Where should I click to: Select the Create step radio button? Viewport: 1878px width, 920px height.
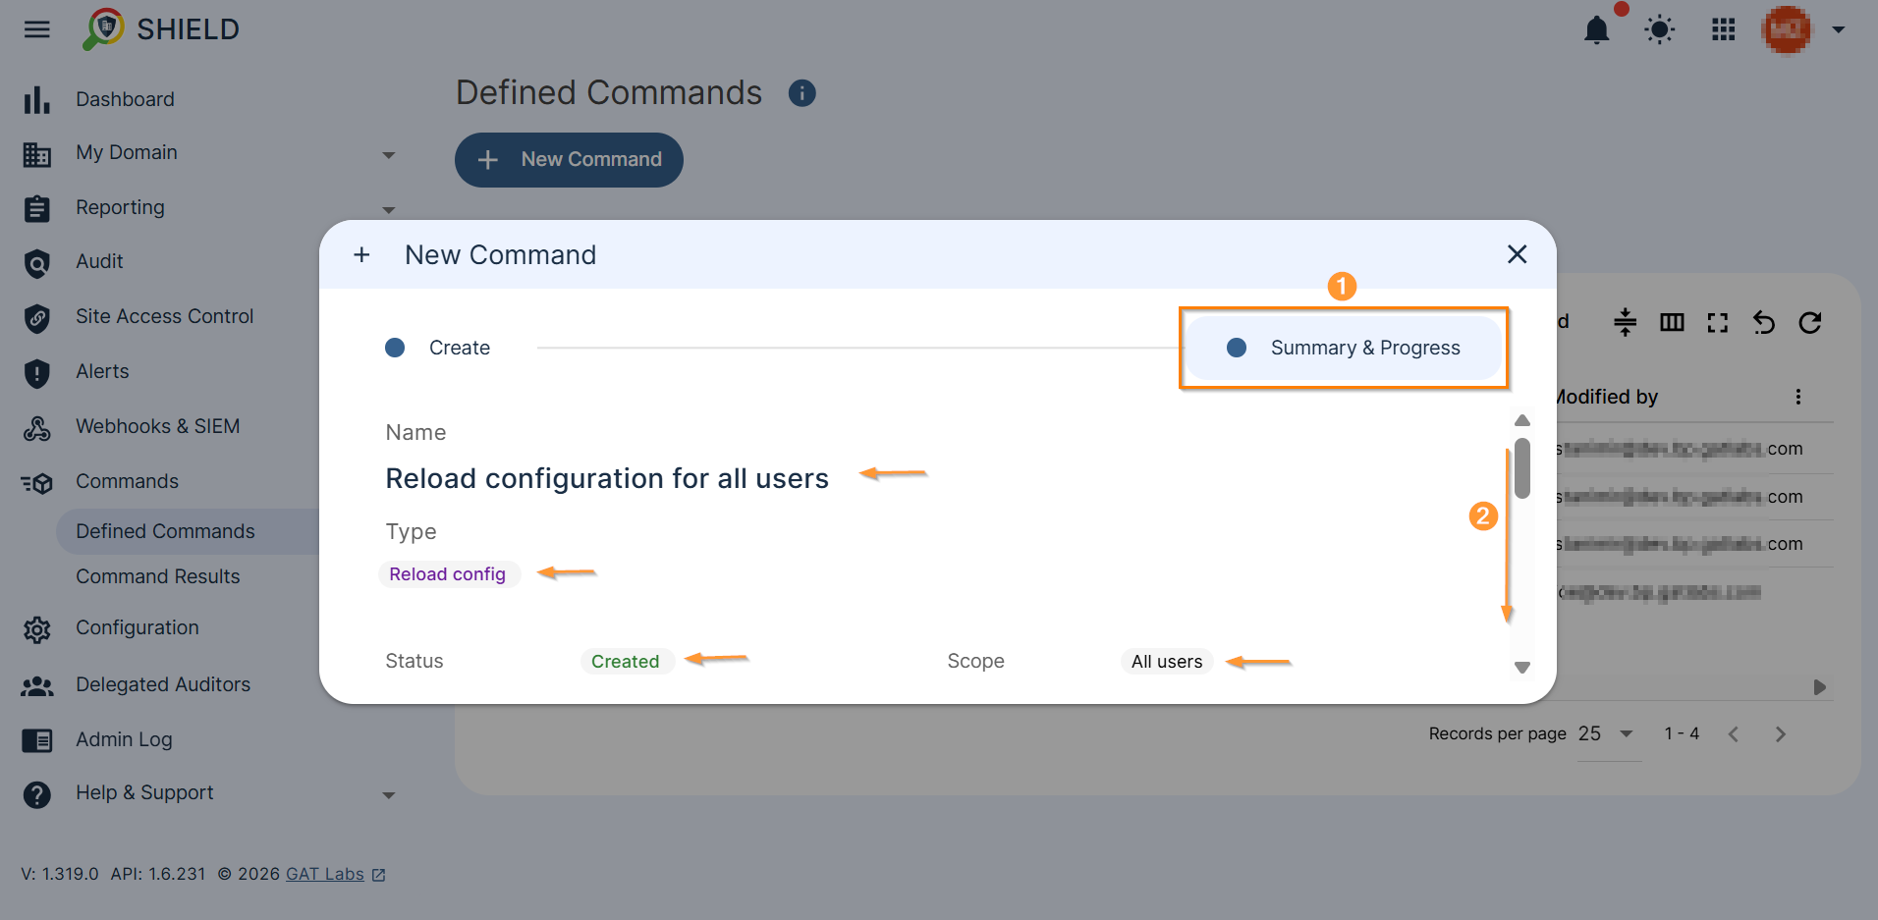click(395, 347)
